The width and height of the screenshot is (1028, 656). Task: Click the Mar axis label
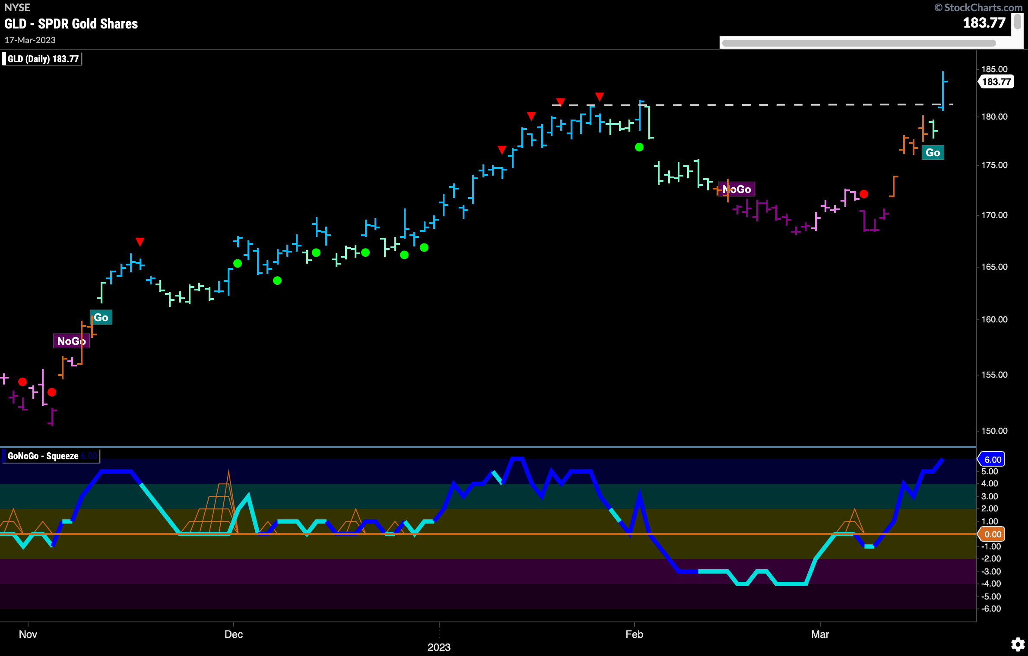pyautogui.click(x=820, y=634)
